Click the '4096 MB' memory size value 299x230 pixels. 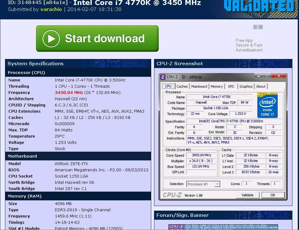coord(63,203)
